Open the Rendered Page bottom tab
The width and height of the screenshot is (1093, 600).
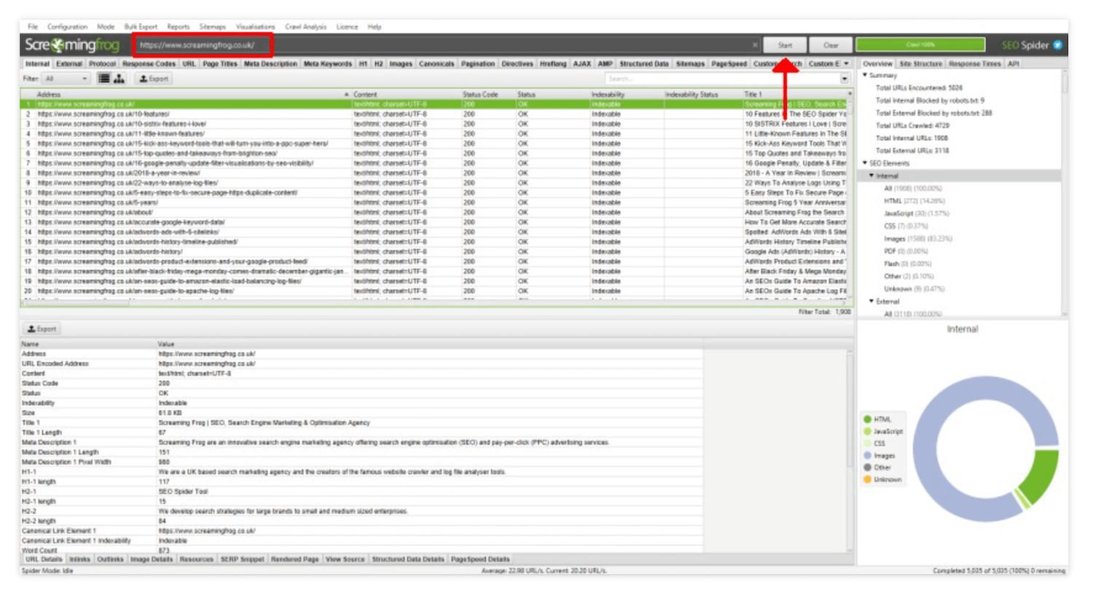pos(294,559)
